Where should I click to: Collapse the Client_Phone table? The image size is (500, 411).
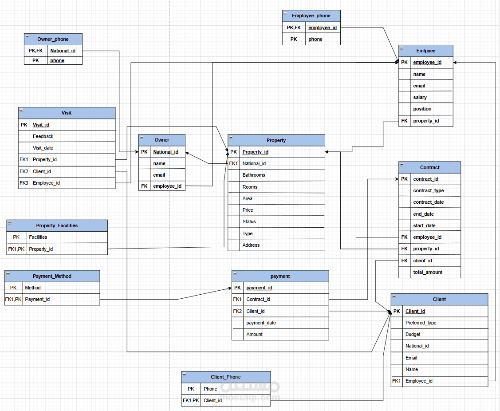point(184,374)
